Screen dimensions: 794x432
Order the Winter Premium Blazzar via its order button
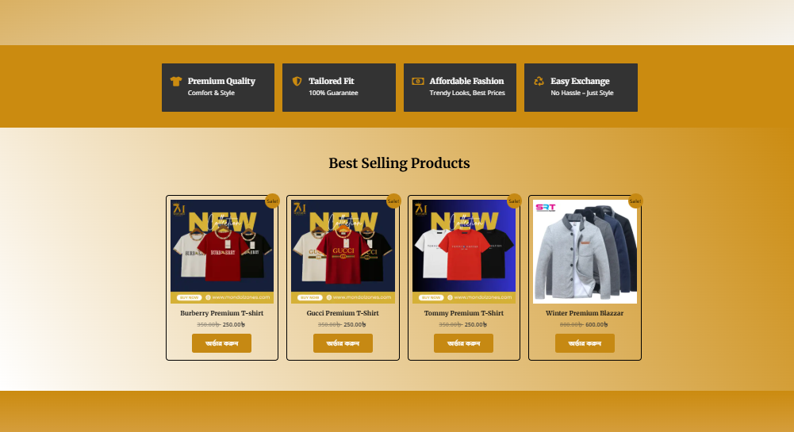pos(585,343)
